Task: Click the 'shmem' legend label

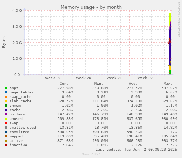Action: pyautogui.click(x=15, y=106)
